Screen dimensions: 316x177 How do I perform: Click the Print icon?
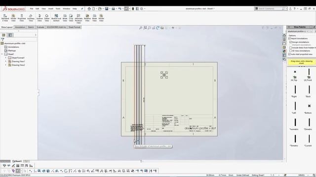pyautogui.click(x=113, y=9)
